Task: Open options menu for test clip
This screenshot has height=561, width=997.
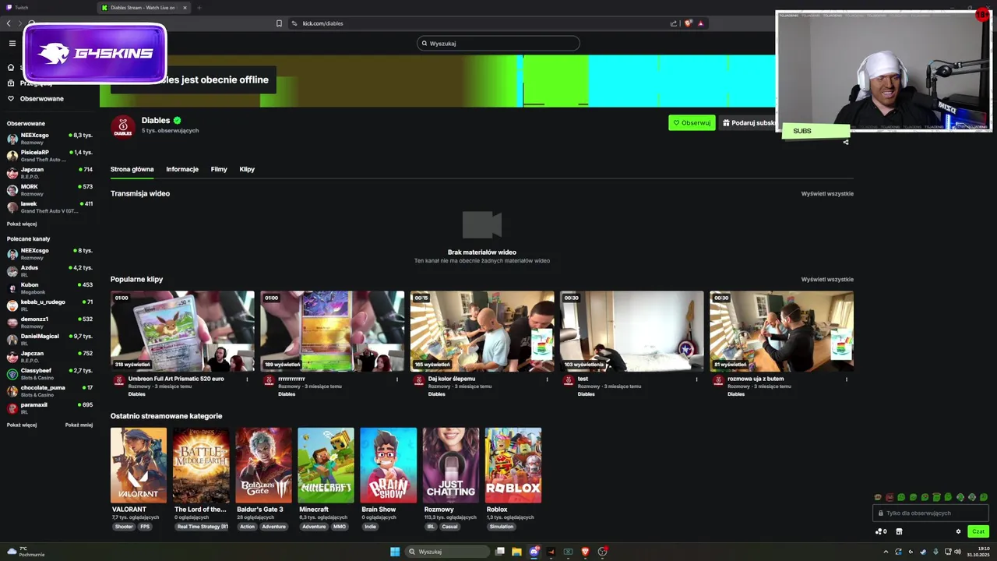Action: (x=697, y=379)
